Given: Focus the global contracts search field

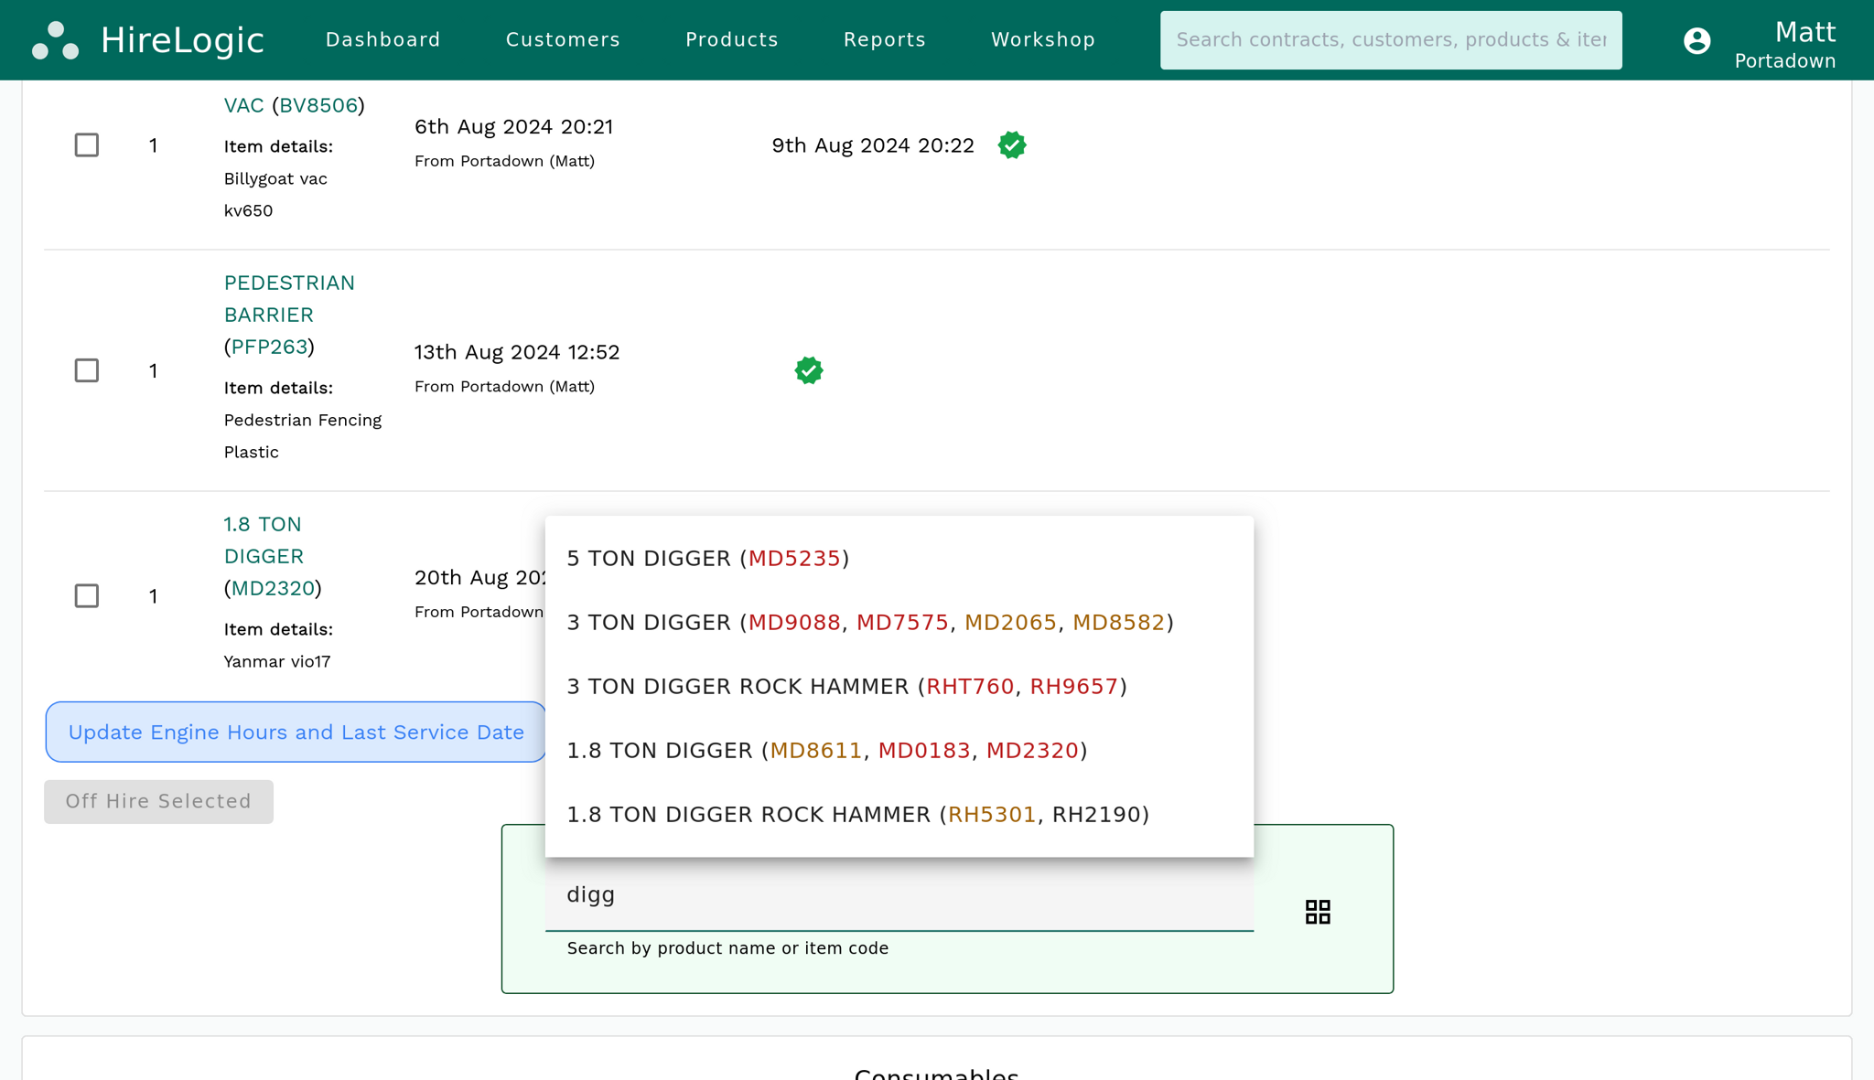Looking at the screenshot, I should pos(1390,40).
